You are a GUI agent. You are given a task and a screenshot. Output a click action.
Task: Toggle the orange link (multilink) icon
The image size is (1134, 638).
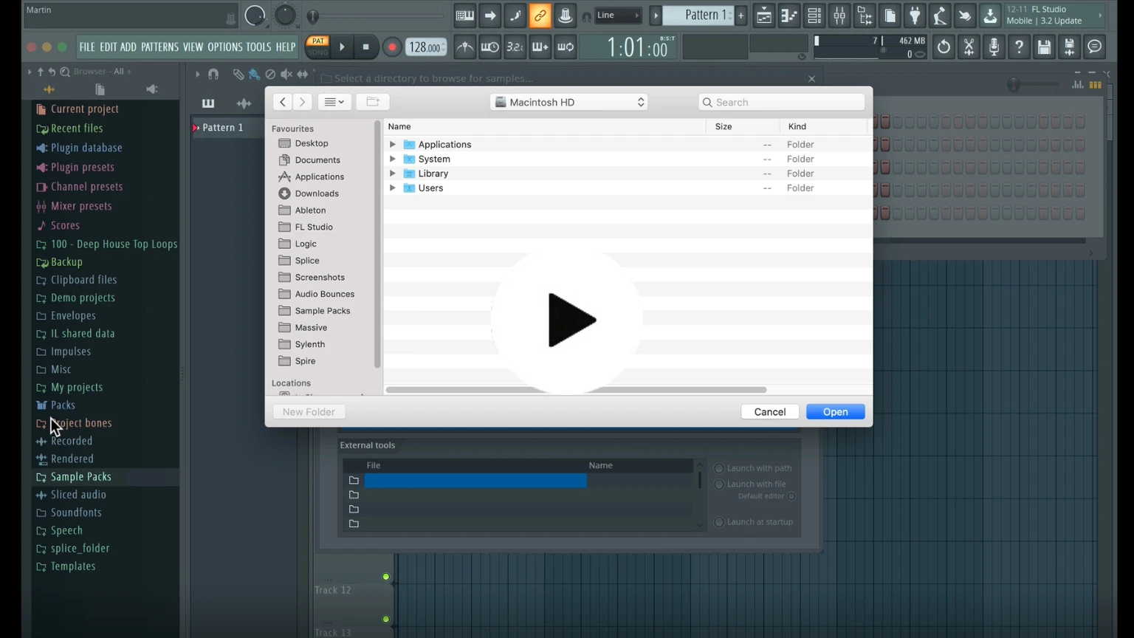click(540, 16)
